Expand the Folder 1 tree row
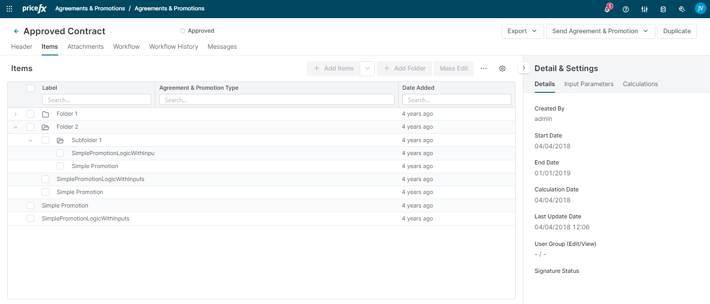This screenshot has width=710, height=304. coord(16,114)
